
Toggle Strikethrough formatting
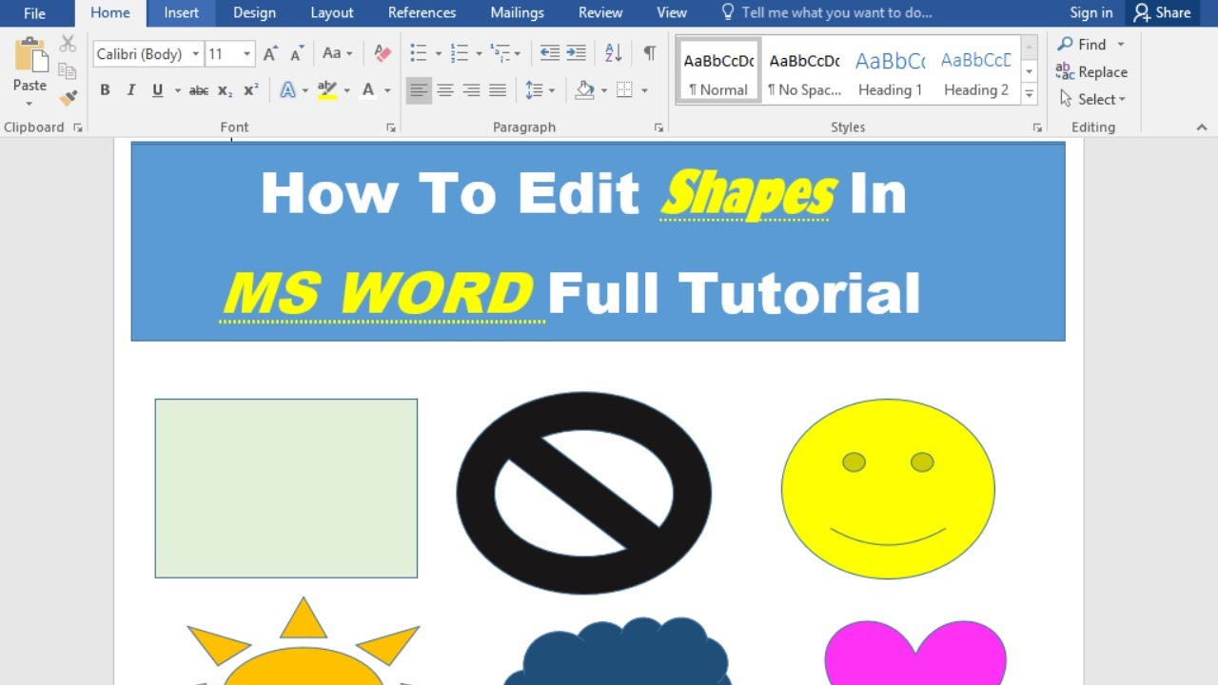pos(198,90)
